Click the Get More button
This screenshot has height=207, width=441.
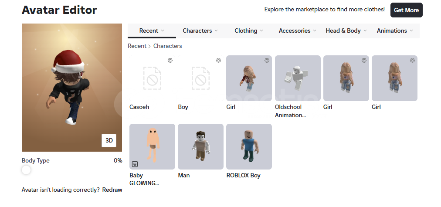coord(407,10)
